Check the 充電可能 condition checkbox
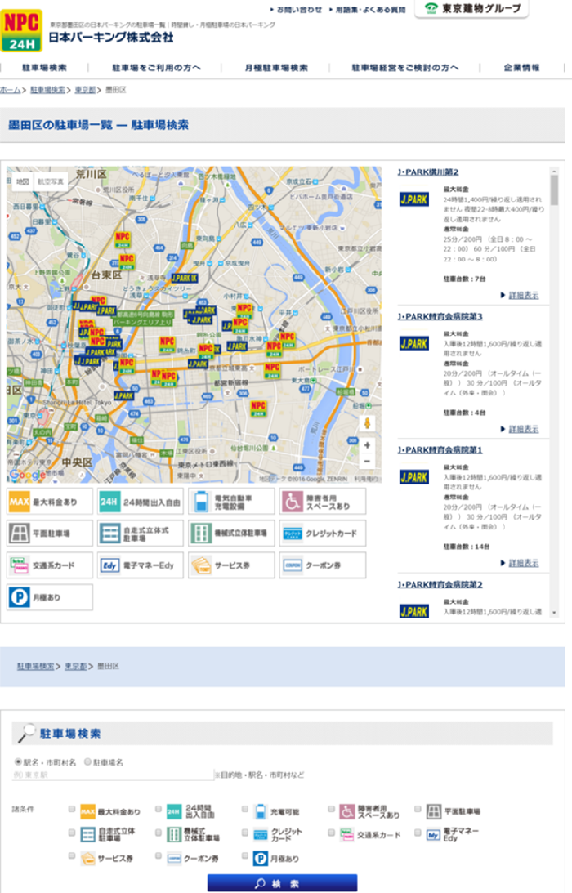The width and height of the screenshot is (572, 893). [245, 809]
